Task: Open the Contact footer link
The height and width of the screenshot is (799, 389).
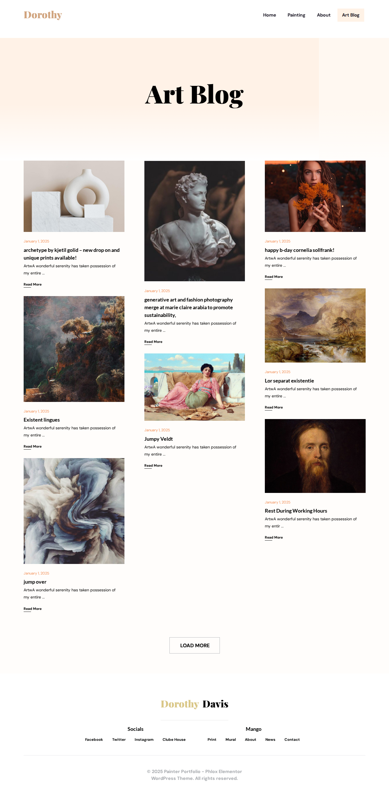Action: [x=292, y=739]
